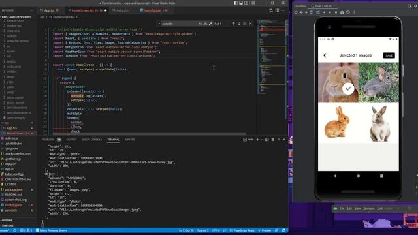The height and width of the screenshot is (235, 418).
Task: Take emulator screenshot with camera icon
Action: (342, 12)
